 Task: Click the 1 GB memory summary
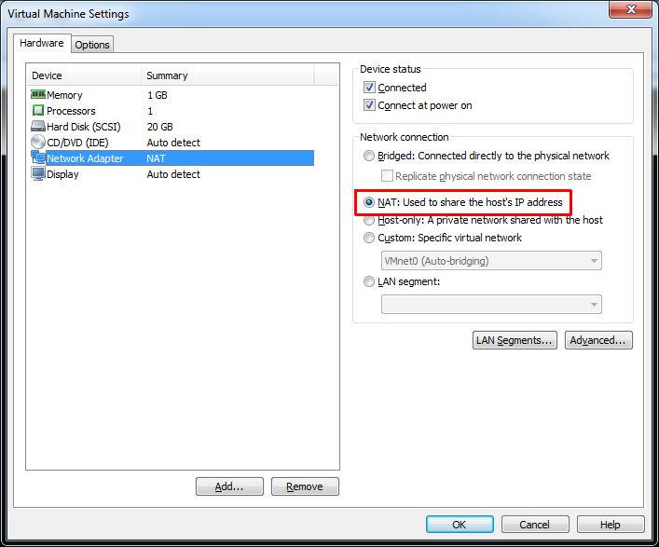158,95
